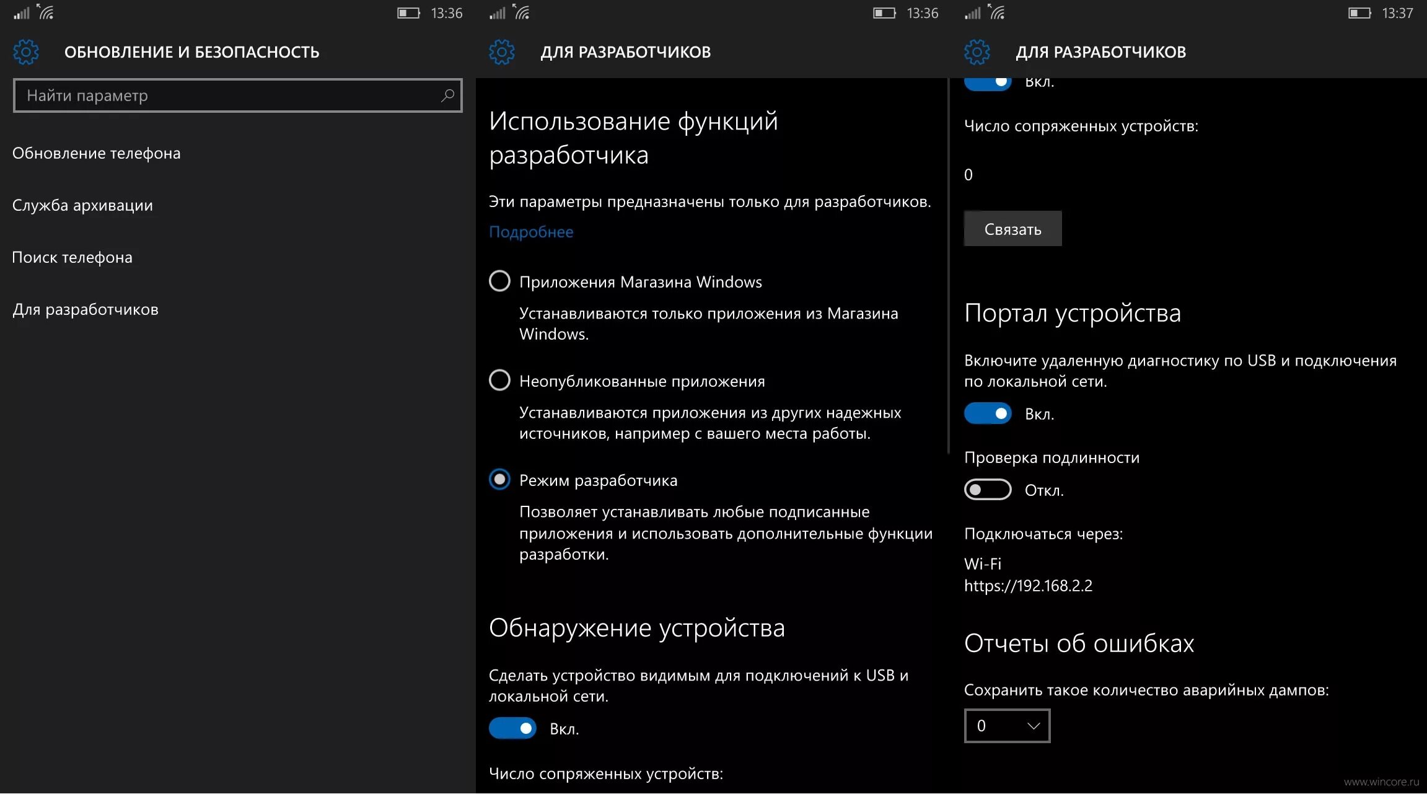Viewport: 1427px width, 794px height.
Task: Open Для разработчиков in the settings list
Action: [86, 309]
